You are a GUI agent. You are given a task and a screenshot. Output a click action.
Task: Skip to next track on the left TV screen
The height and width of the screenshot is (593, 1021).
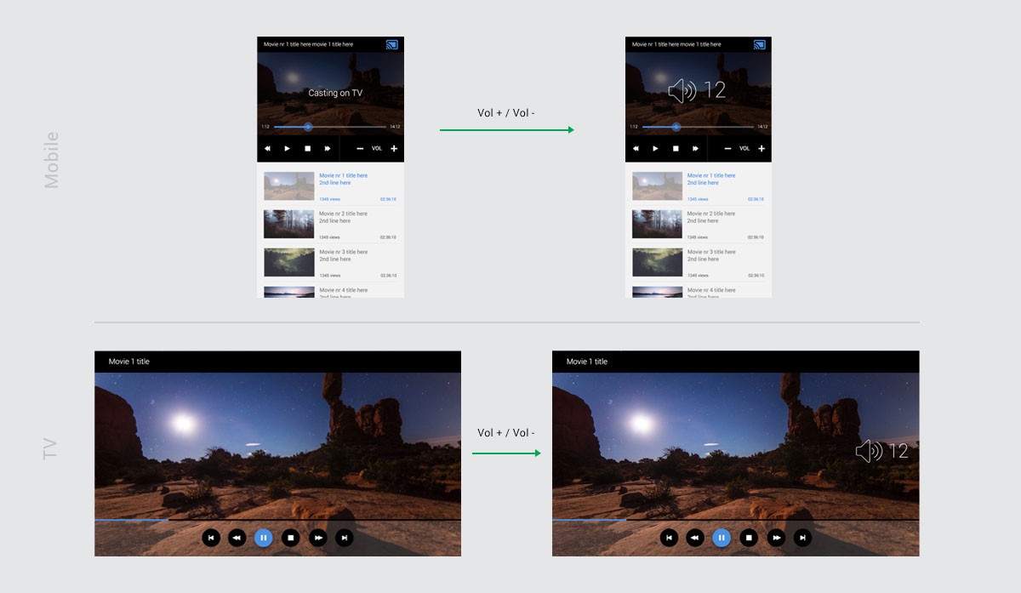344,538
